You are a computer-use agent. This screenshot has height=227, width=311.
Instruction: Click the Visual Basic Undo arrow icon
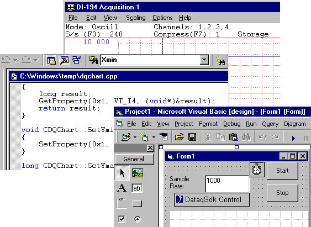[262, 137]
